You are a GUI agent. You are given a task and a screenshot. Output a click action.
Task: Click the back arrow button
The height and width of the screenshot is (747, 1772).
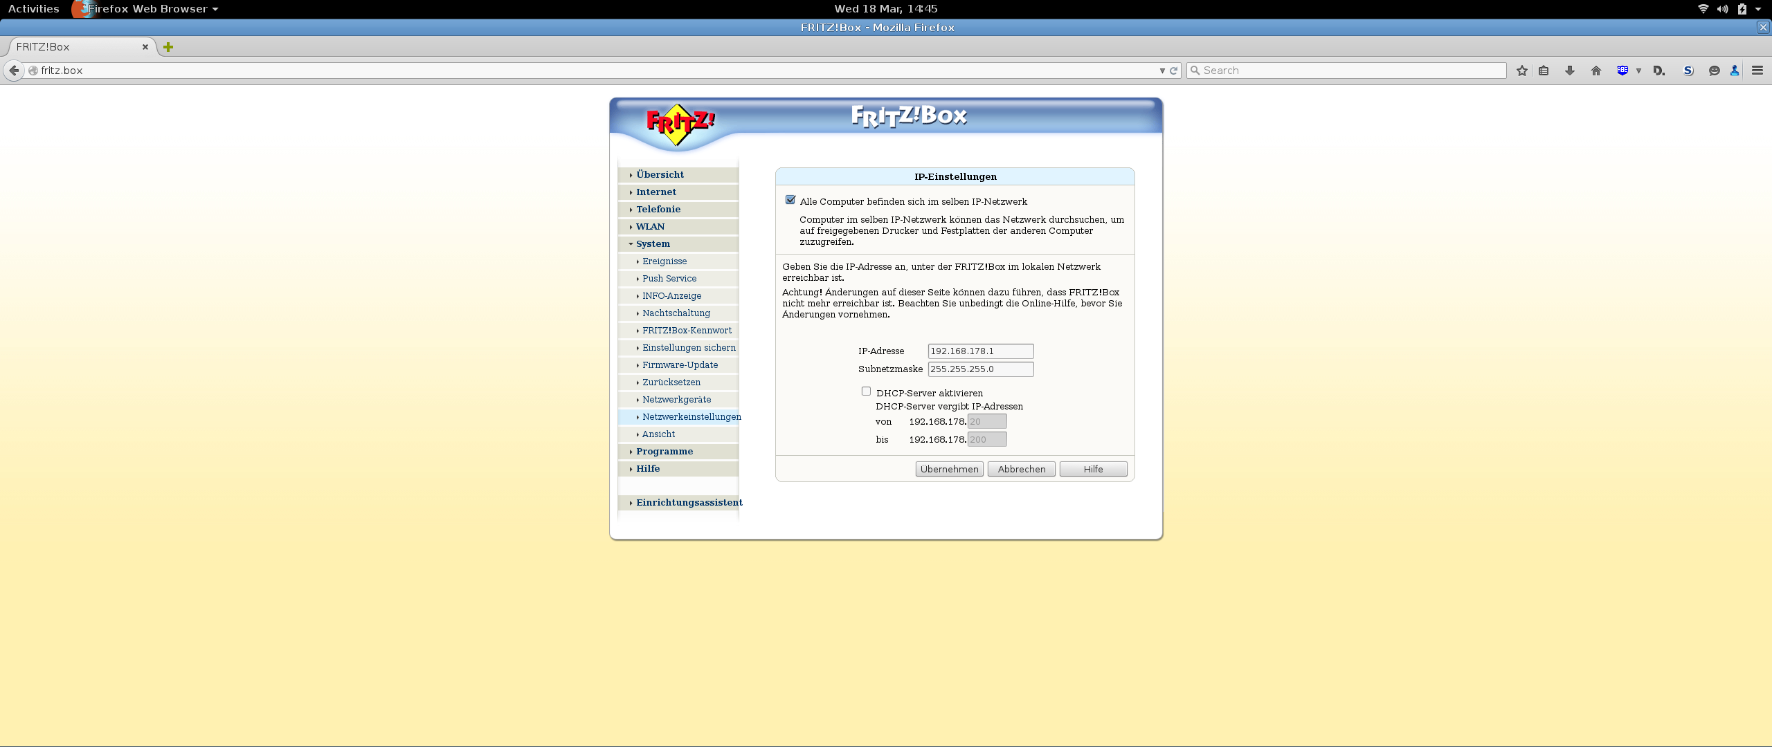pos(14,71)
